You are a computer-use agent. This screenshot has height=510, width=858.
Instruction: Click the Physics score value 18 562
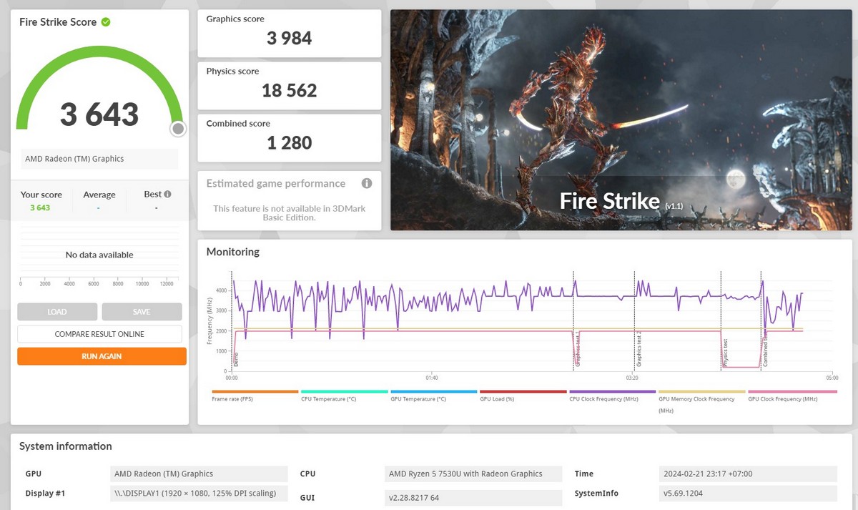tap(290, 90)
